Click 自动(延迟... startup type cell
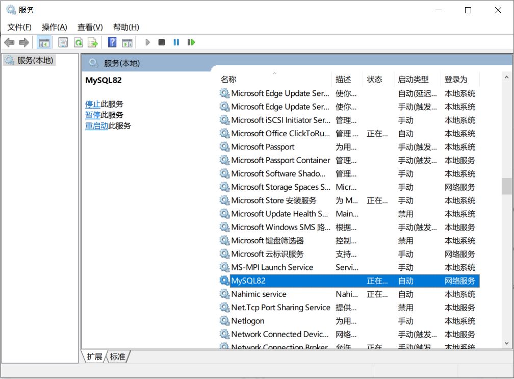 point(417,93)
